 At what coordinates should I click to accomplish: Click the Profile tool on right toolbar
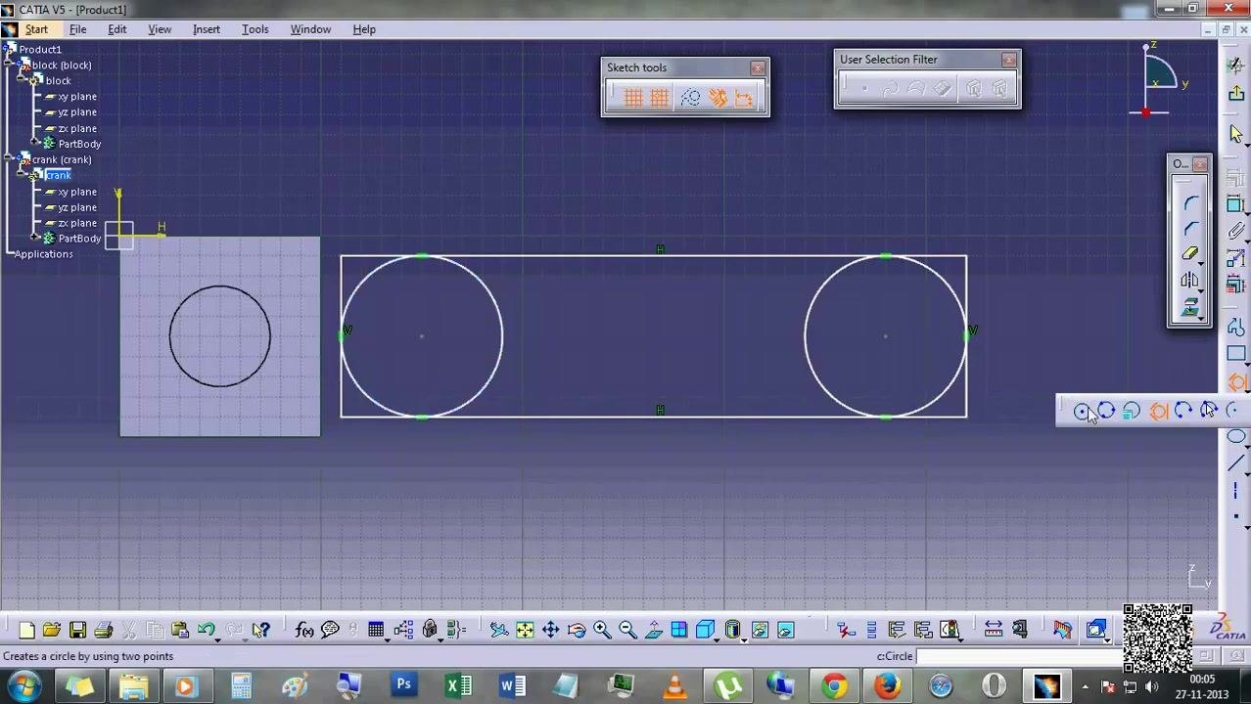pos(1236,328)
